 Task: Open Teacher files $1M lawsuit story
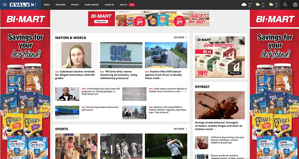coord(163,75)
